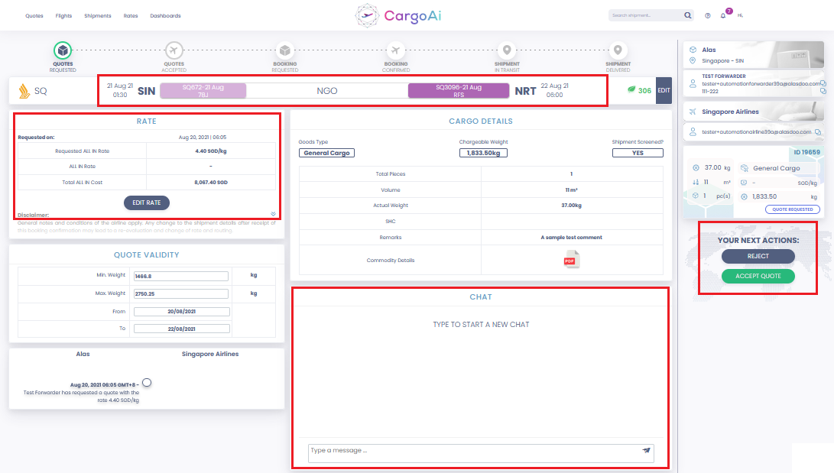Click the Singapore - SIN location pin

point(693,60)
